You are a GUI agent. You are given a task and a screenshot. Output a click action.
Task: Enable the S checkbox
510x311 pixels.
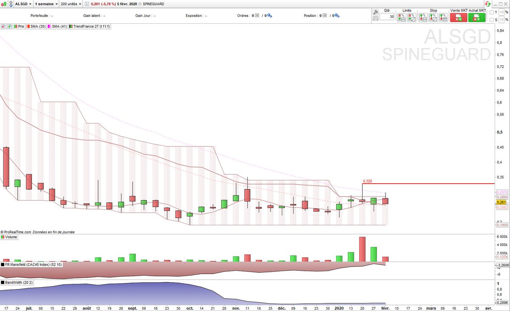[492, 20]
